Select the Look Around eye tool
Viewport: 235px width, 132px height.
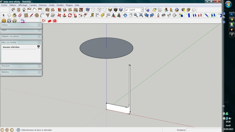pyautogui.click(x=164, y=15)
